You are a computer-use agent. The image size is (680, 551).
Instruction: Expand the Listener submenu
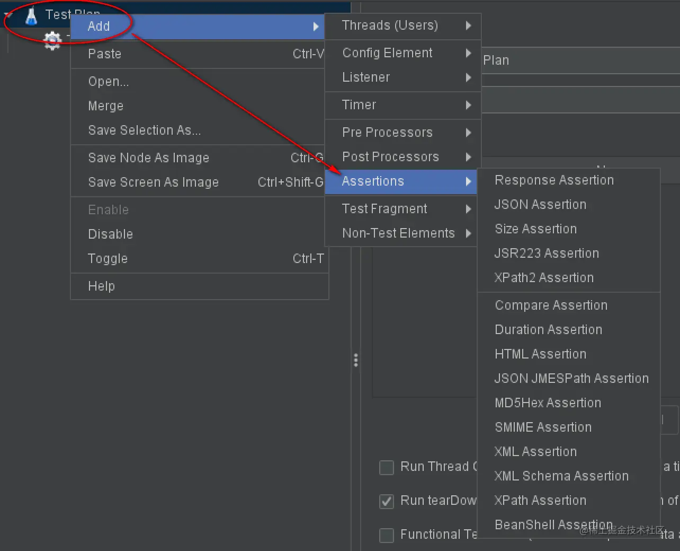point(403,77)
